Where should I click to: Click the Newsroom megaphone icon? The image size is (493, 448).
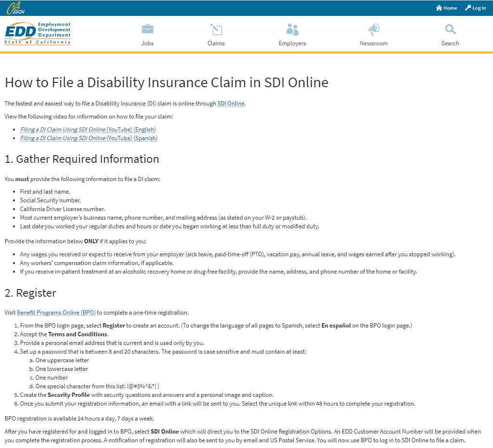click(374, 29)
